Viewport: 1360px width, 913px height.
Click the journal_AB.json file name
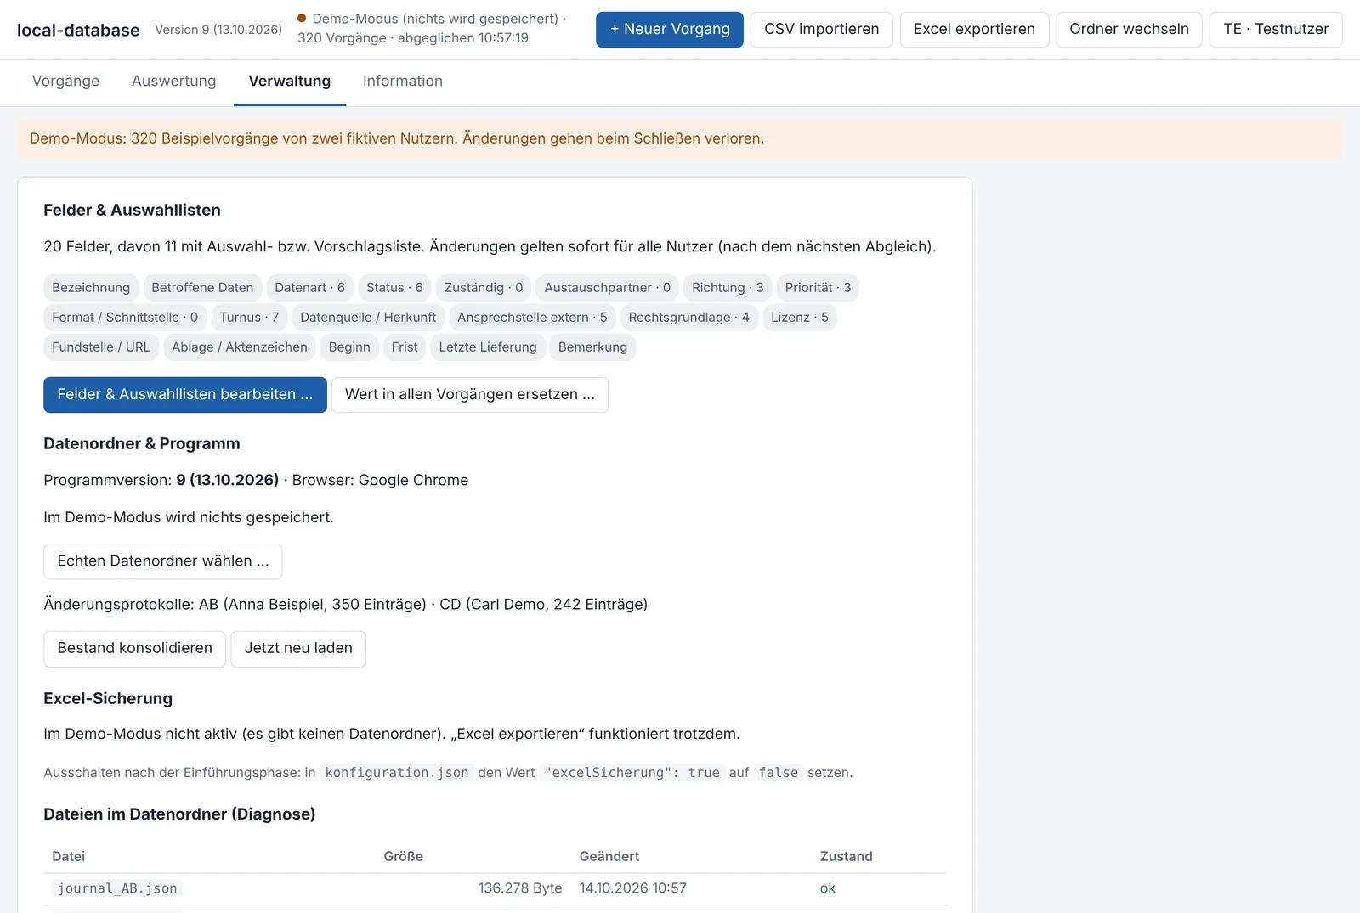117,889
